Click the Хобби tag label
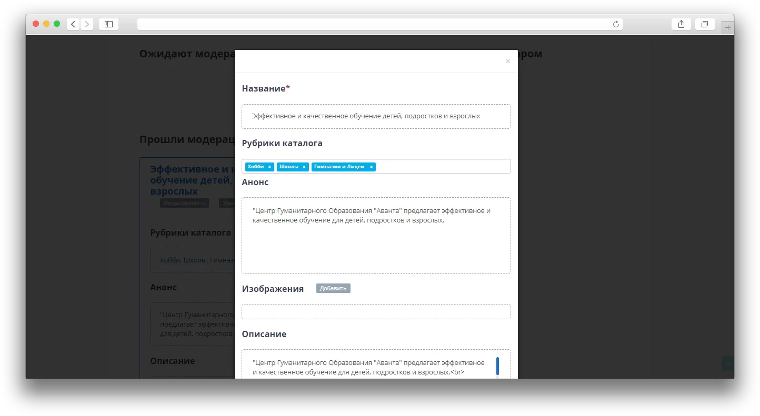This screenshot has width=760, height=416. (256, 167)
